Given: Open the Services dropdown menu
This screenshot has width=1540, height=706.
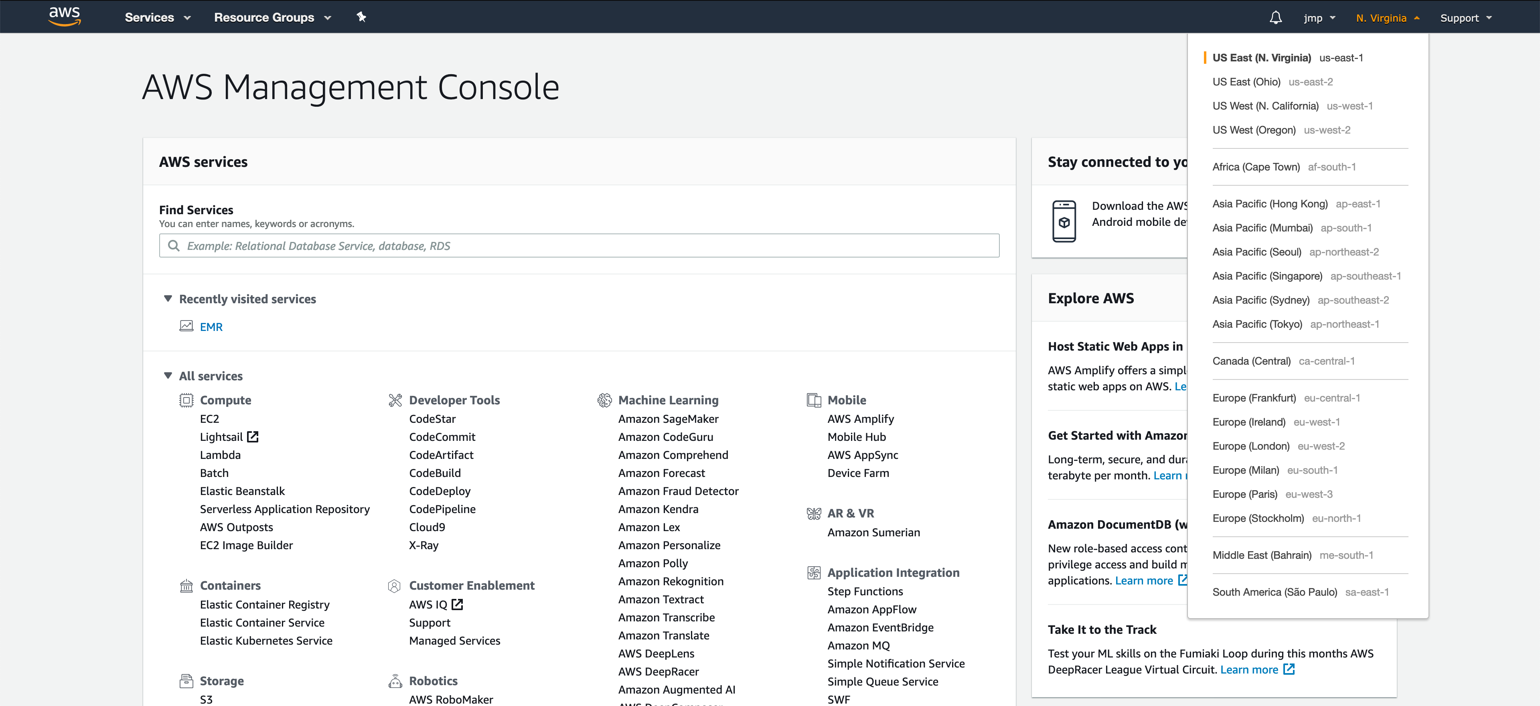Looking at the screenshot, I should 157,17.
